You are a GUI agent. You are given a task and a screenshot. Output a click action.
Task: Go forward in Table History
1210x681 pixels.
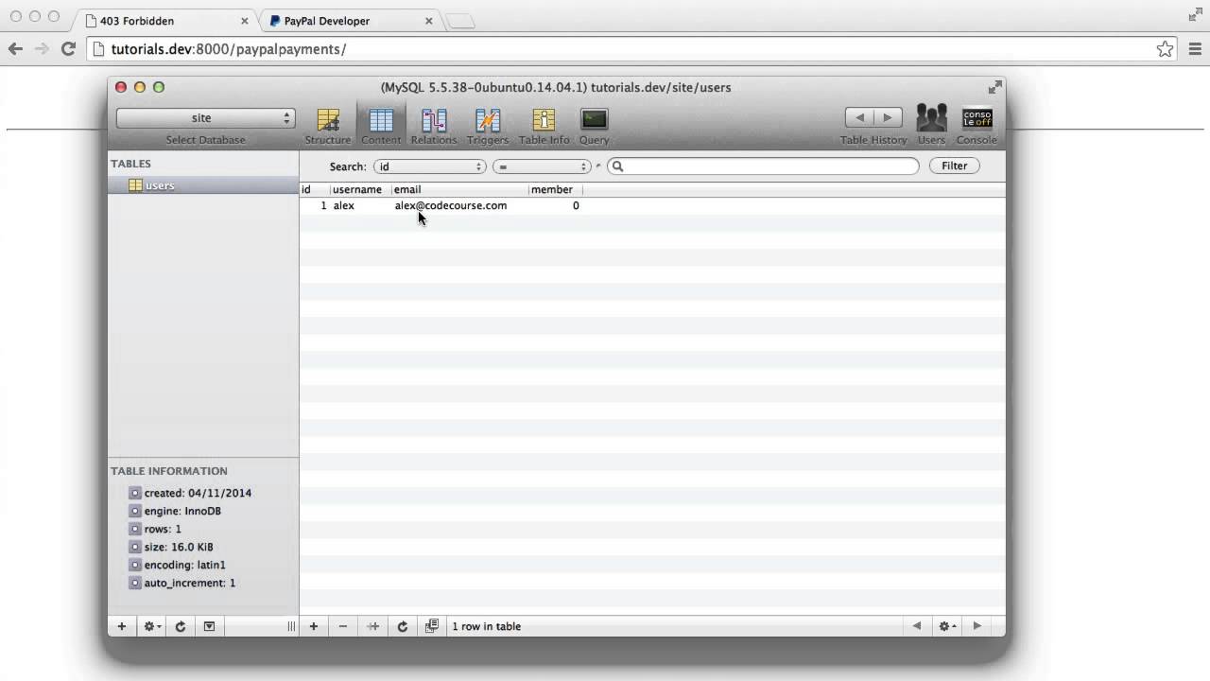(888, 117)
